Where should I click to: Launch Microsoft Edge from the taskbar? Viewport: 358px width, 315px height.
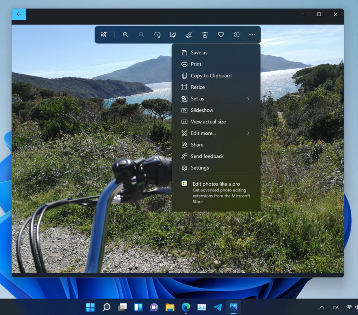click(185, 307)
